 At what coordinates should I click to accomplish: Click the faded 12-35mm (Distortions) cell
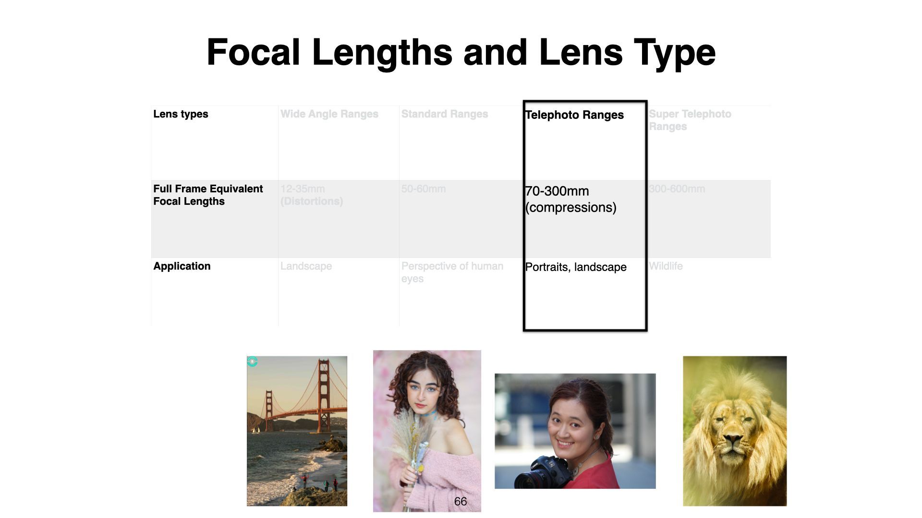pos(311,195)
